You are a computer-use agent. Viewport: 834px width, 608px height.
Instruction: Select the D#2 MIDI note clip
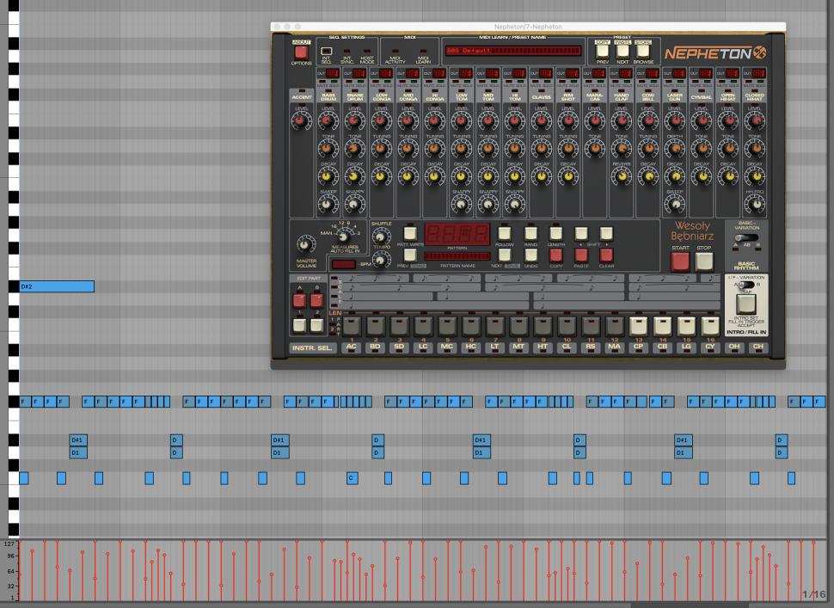(57, 286)
